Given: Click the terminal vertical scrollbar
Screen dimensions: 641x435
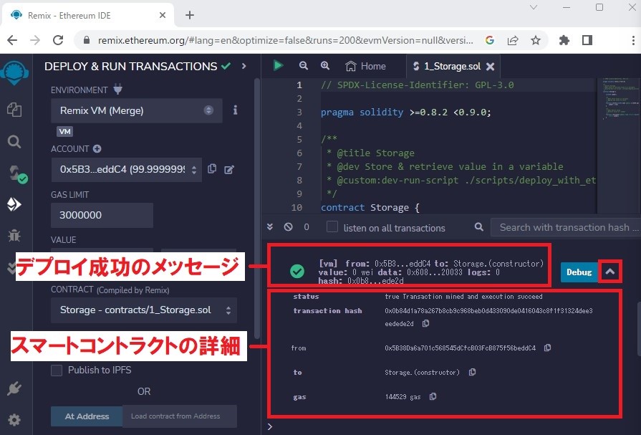Looking at the screenshot, I should (x=639, y=330).
